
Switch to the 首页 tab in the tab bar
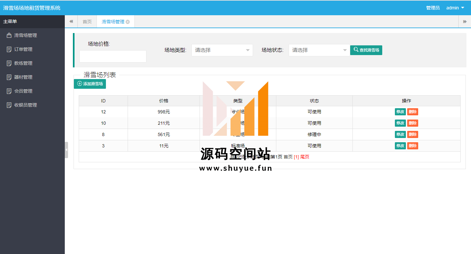pyautogui.click(x=87, y=22)
